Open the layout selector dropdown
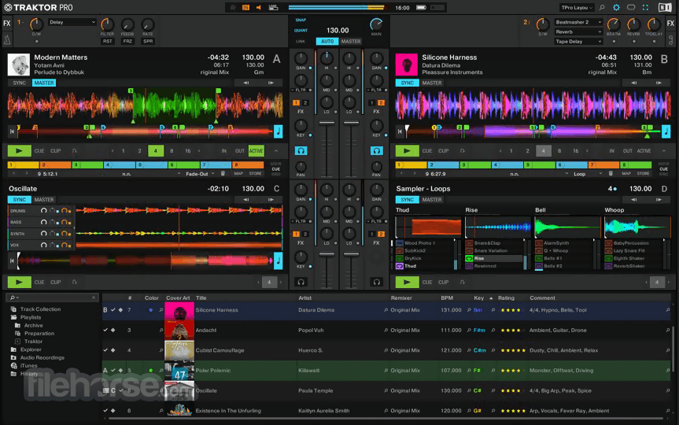 [577, 7]
